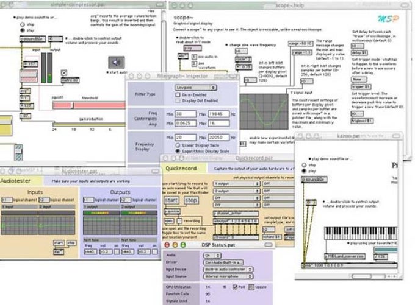Image resolution: width=415 pixels, height=305 pixels.
Task: Click the start message in Audiotester
Action: 59,243
